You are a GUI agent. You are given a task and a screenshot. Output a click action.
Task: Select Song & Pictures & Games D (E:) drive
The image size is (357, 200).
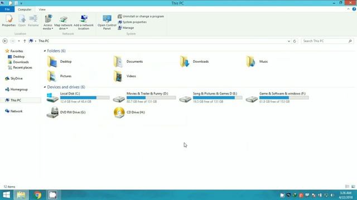[211, 98]
